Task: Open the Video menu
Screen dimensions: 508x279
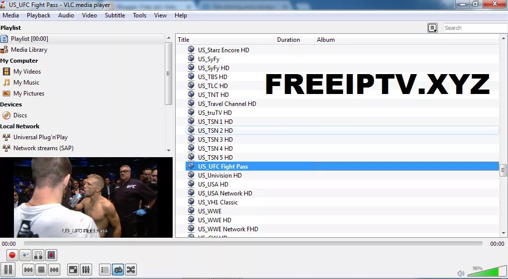Action: point(90,15)
